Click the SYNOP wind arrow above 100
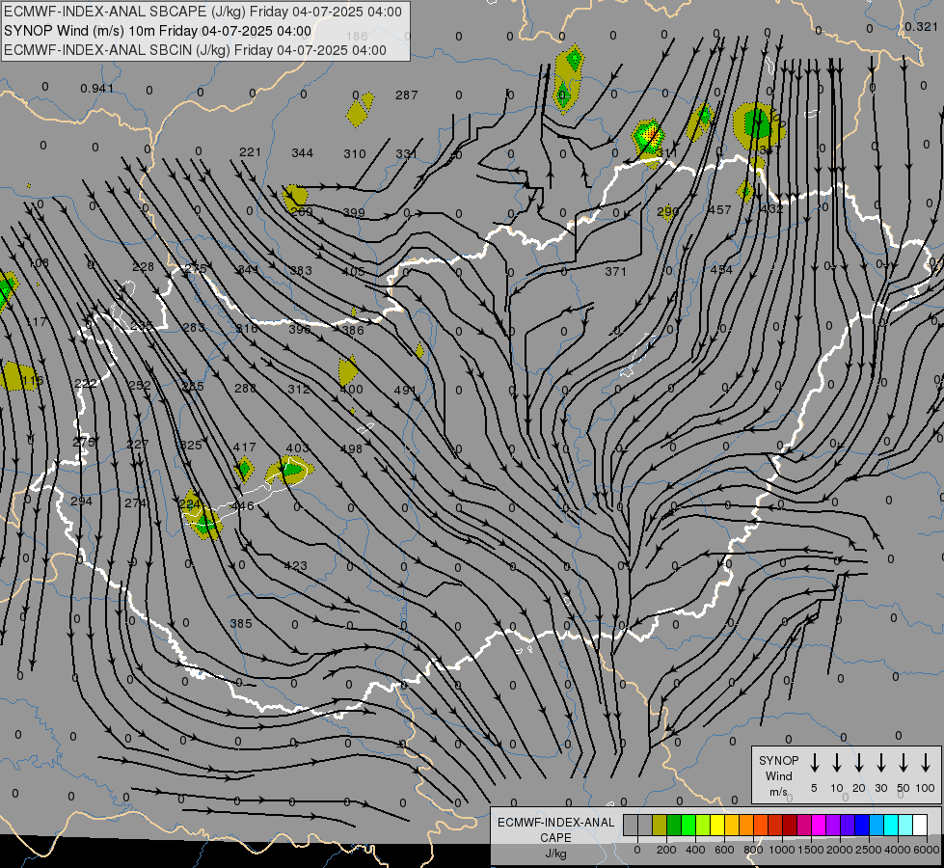Viewport: 944px width, 868px height. coord(926,763)
